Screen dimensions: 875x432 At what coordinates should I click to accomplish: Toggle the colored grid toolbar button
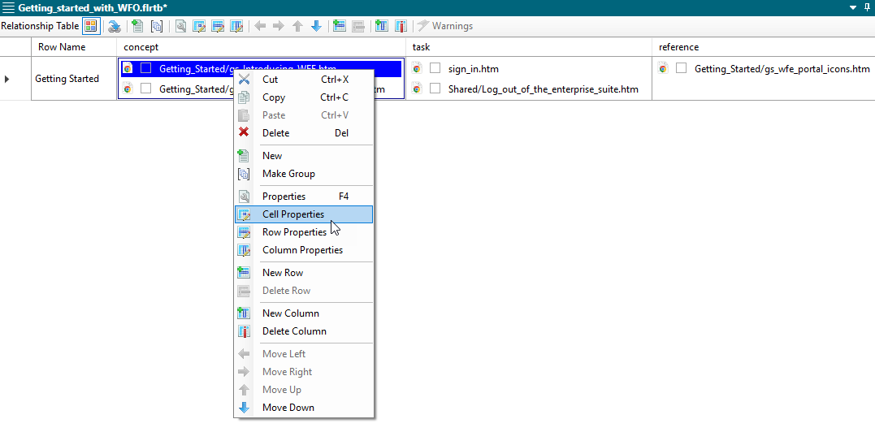tap(91, 26)
